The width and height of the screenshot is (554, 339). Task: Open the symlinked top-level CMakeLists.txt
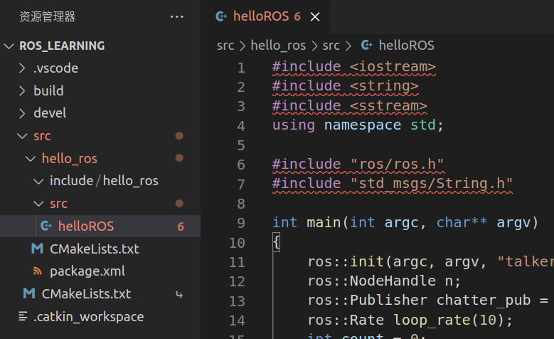click(86, 294)
